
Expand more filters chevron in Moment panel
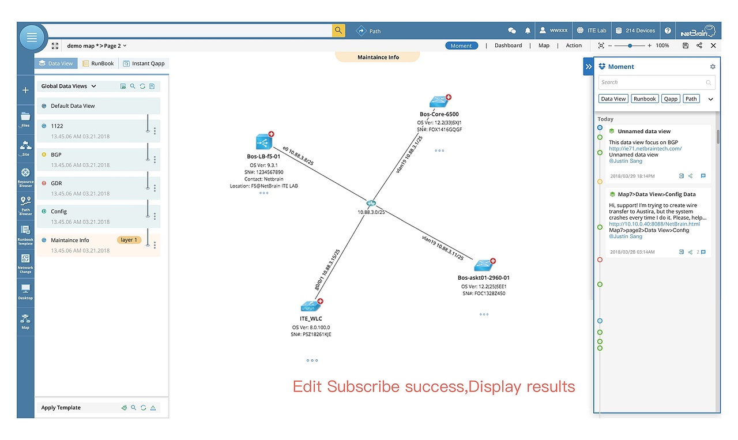pos(711,99)
